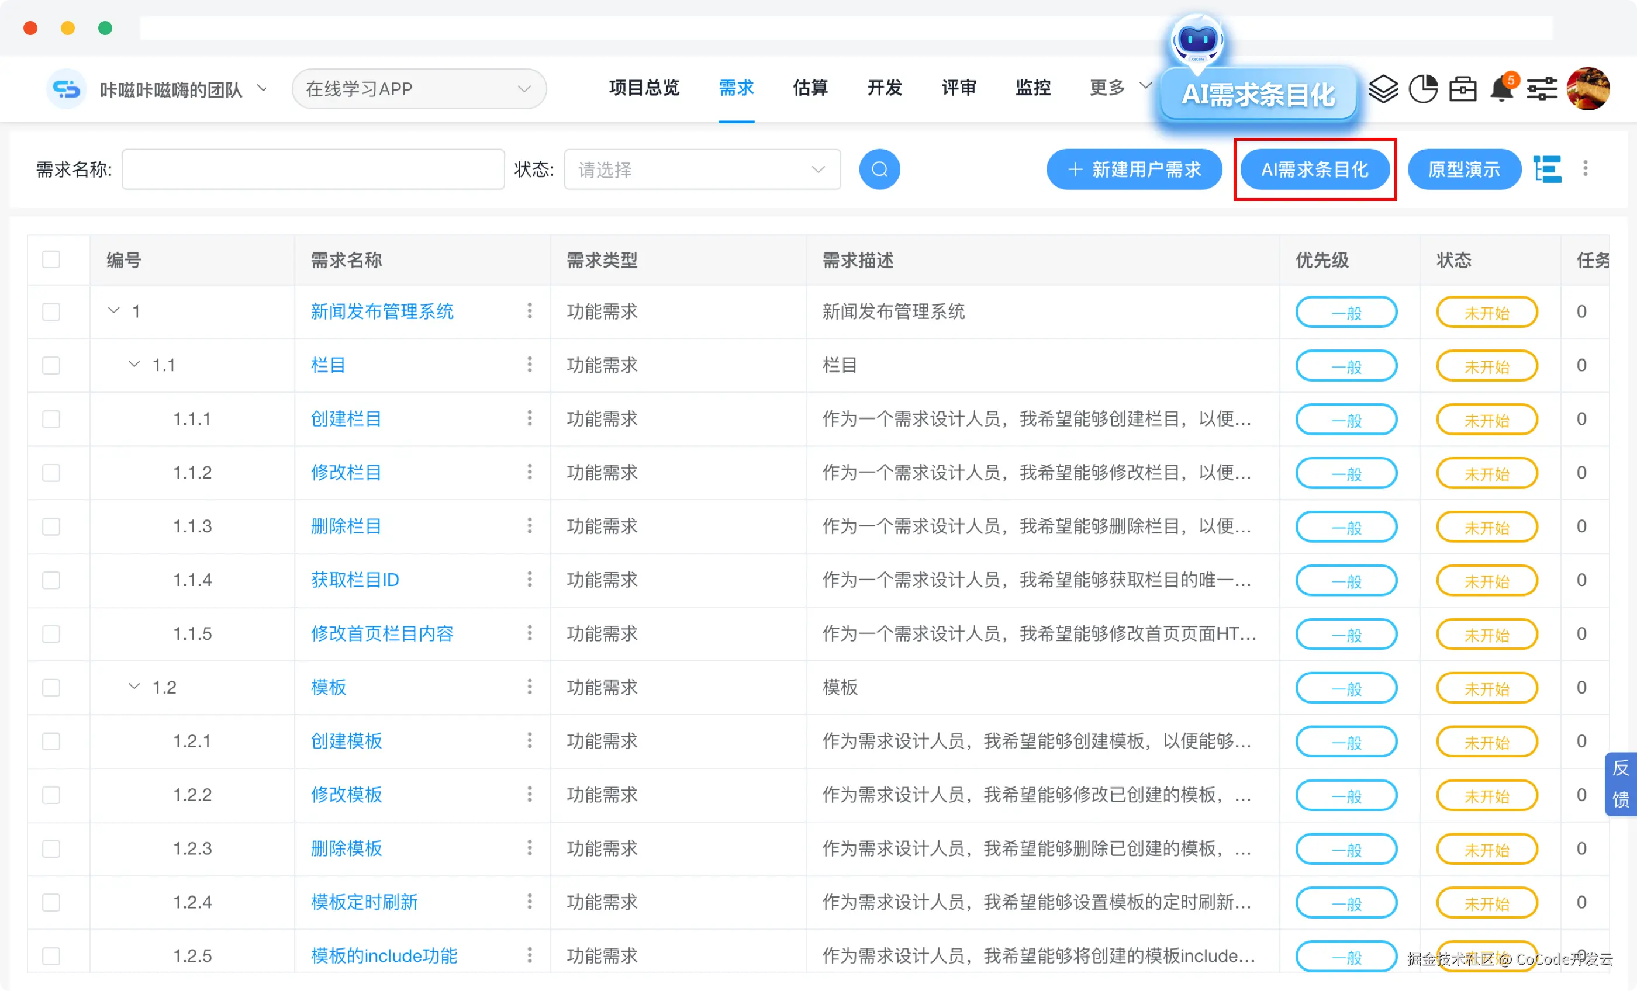Check the checkbox for requirement 1.1.3 删除栏目
Image resolution: width=1637 pixels, height=991 pixels.
click(51, 526)
